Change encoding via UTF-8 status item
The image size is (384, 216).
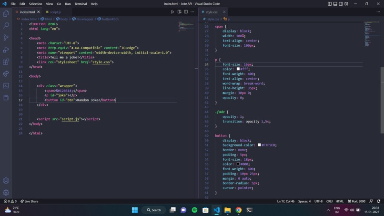tap(318, 201)
